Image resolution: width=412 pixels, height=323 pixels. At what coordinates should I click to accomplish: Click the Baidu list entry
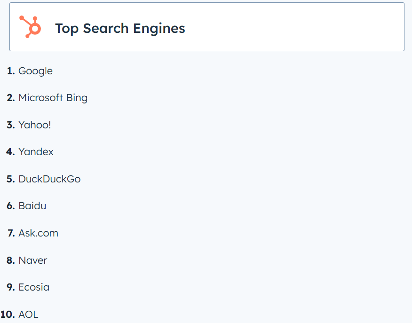(x=32, y=206)
